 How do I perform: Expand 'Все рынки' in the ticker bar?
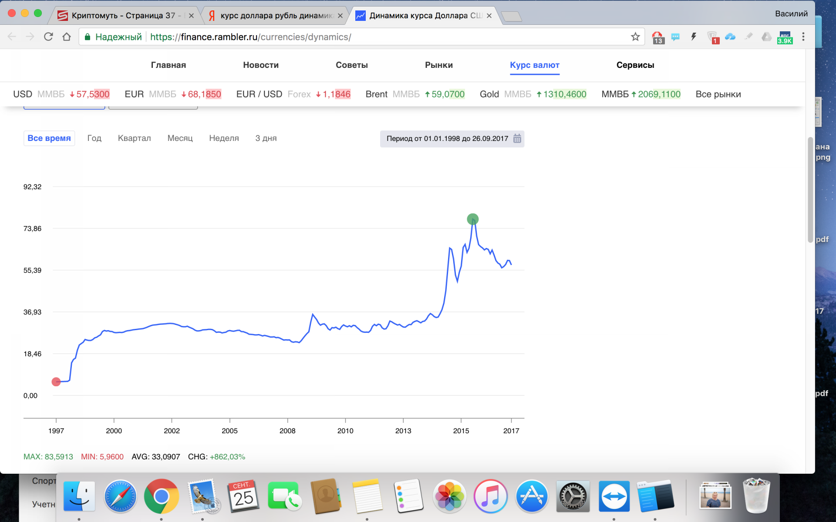point(718,94)
